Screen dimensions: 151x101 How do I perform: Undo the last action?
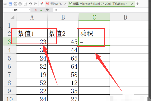coord(30,4)
